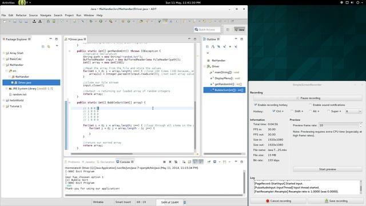The height and width of the screenshot is (206, 366).
Task: Open the Navigate menu
Action: pos(46,15)
